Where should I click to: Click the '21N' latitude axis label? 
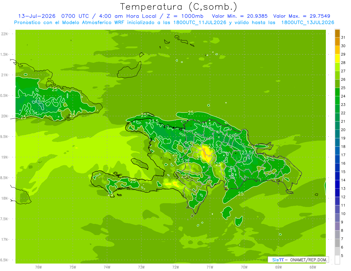(x=4, y=75)
